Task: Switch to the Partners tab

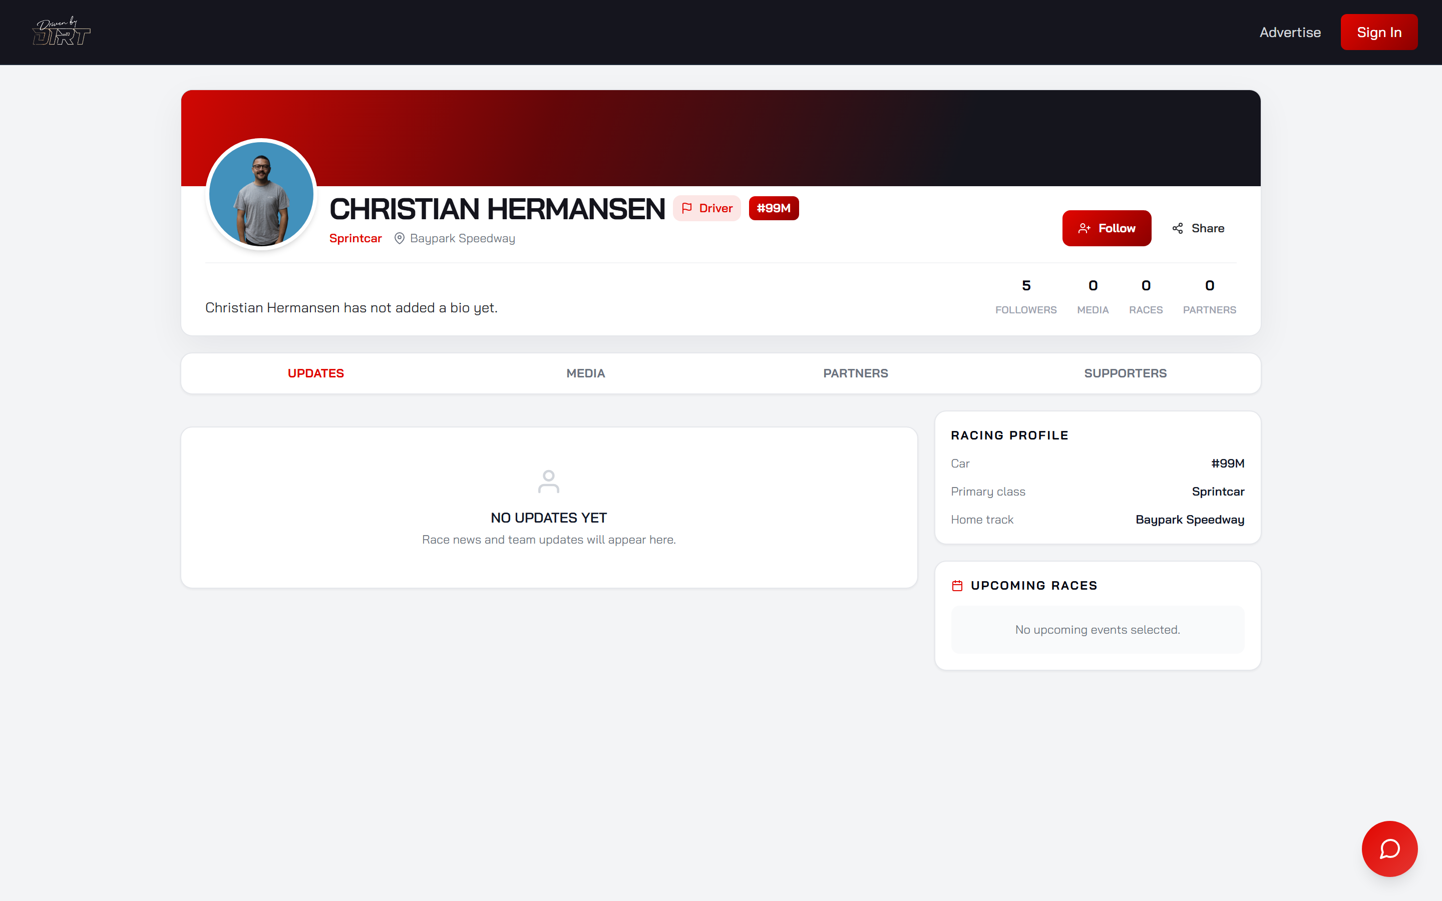Action: click(856, 373)
